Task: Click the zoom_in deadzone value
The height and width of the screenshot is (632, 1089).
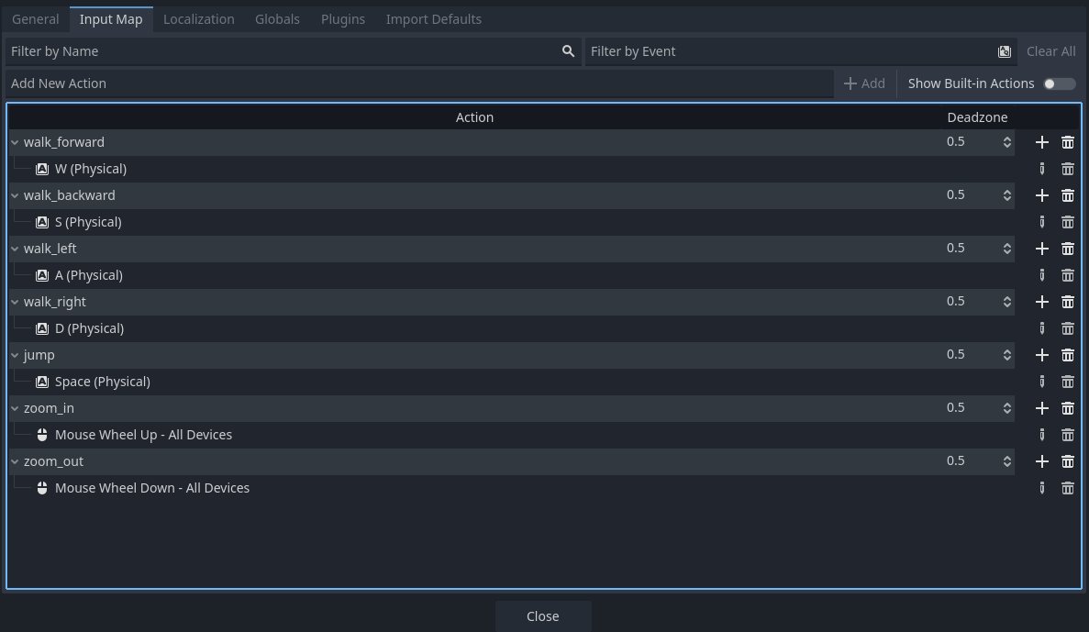Action: (956, 407)
